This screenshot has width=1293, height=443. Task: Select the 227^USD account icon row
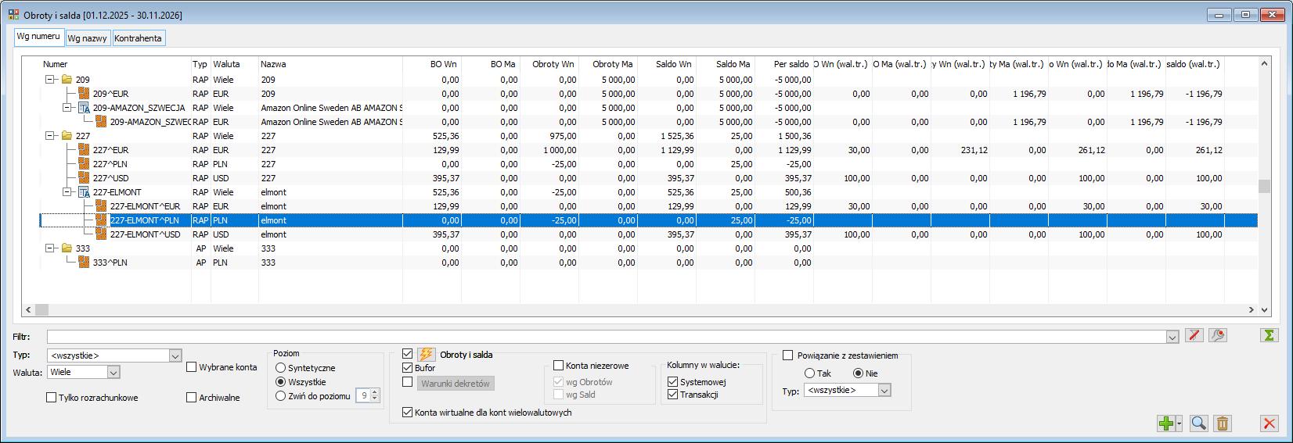tap(85, 178)
